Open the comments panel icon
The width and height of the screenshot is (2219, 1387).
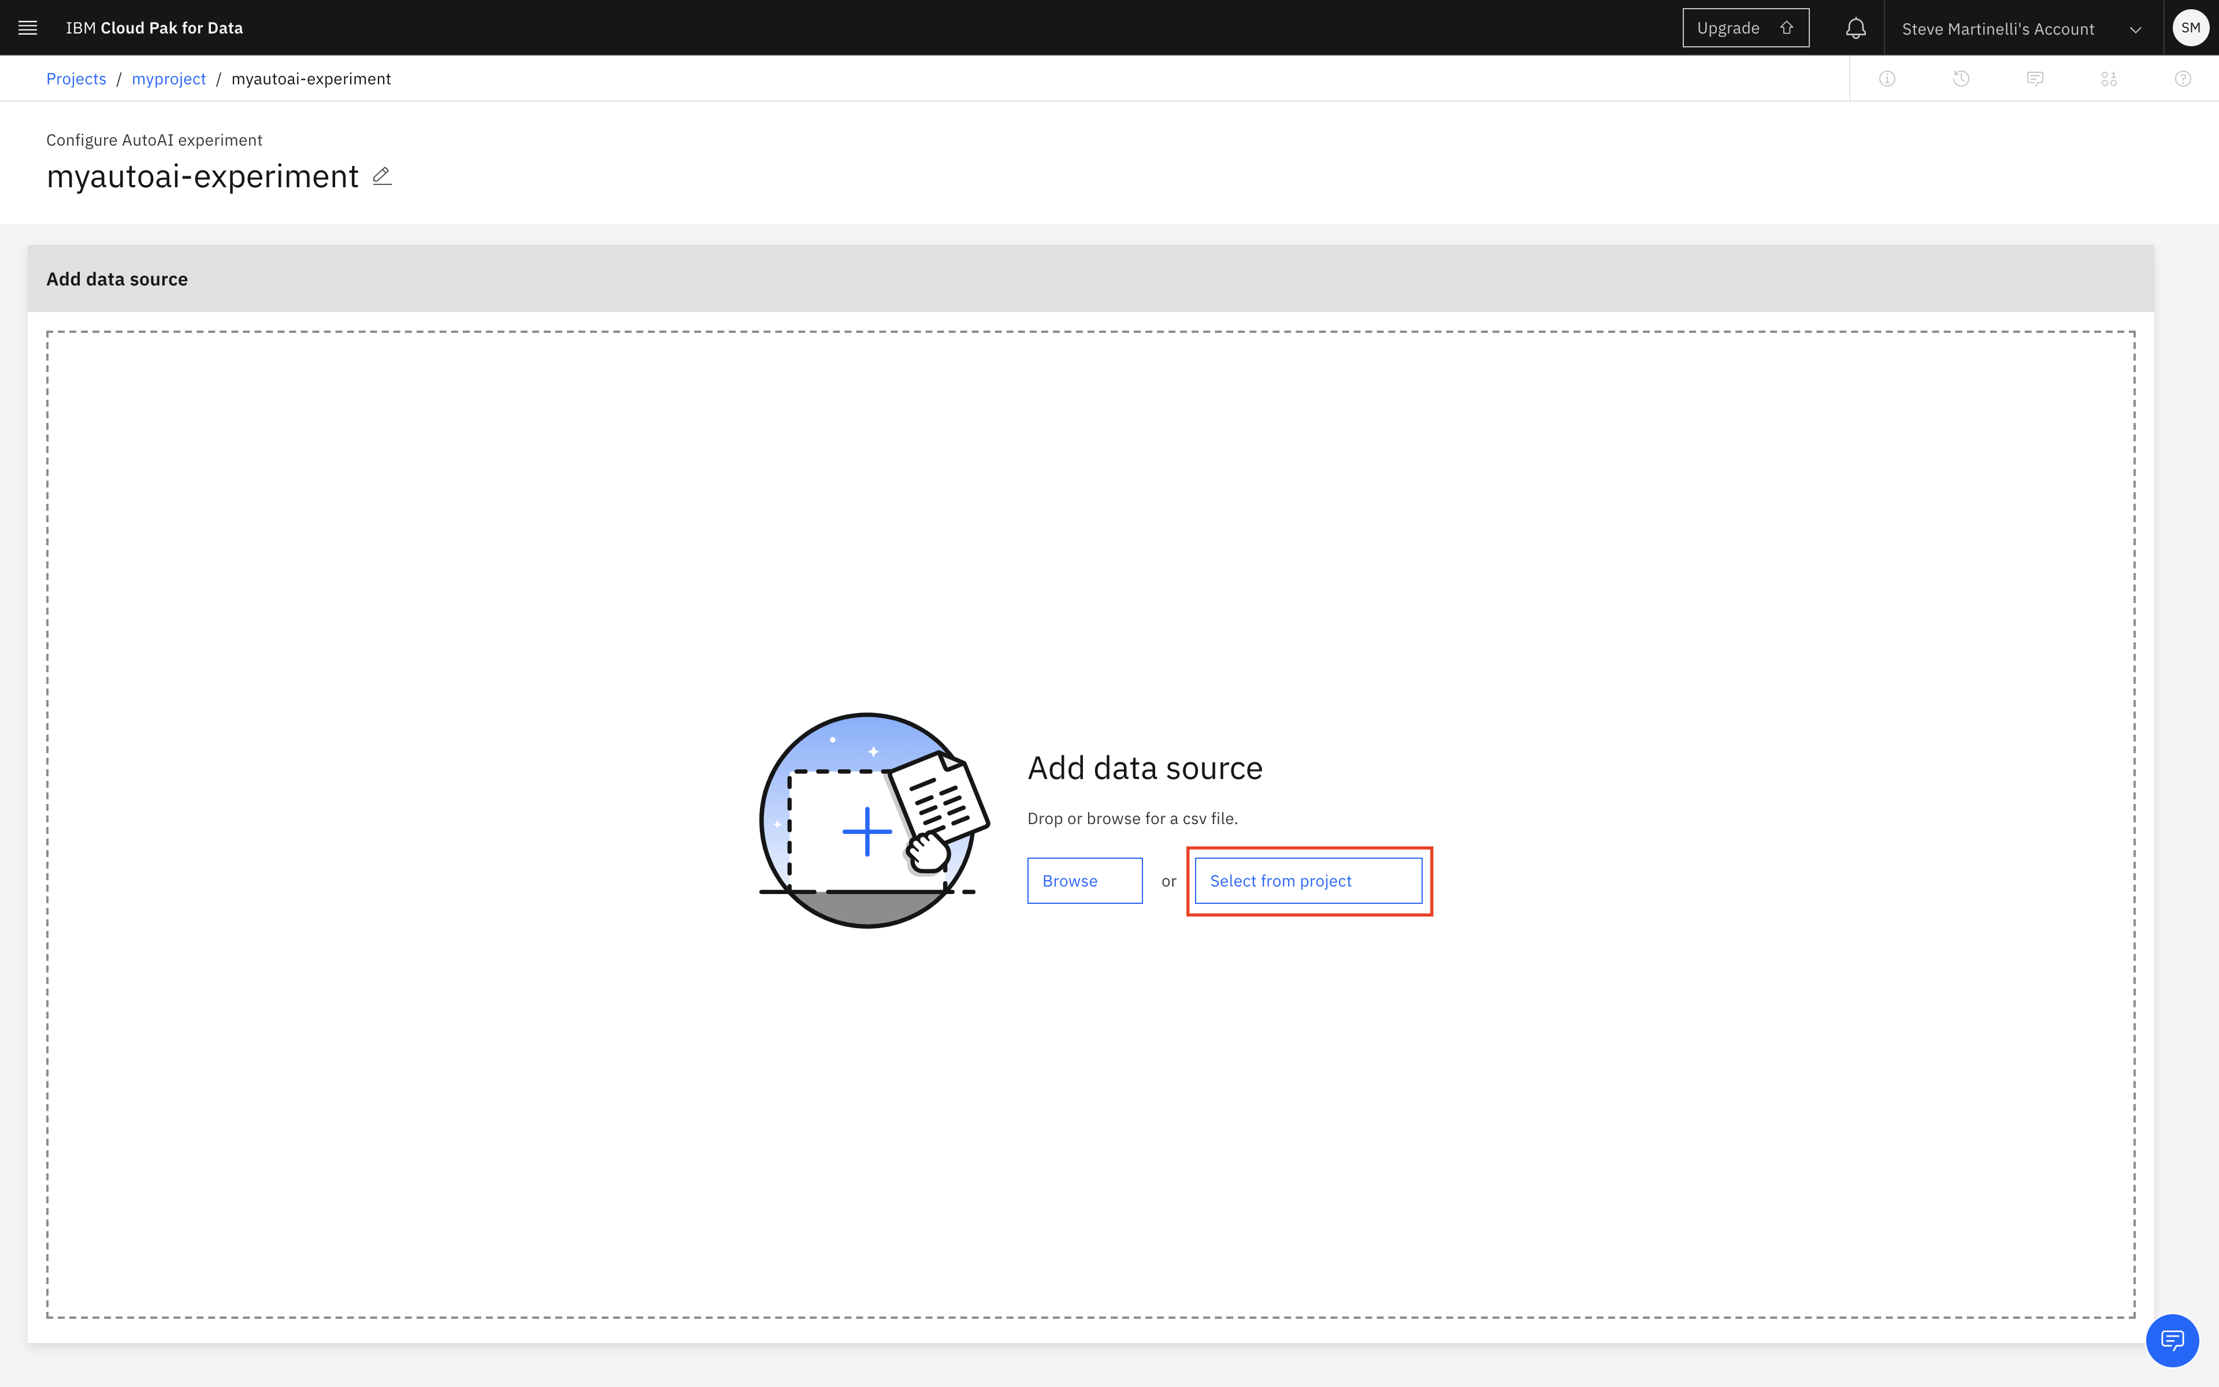2035,79
